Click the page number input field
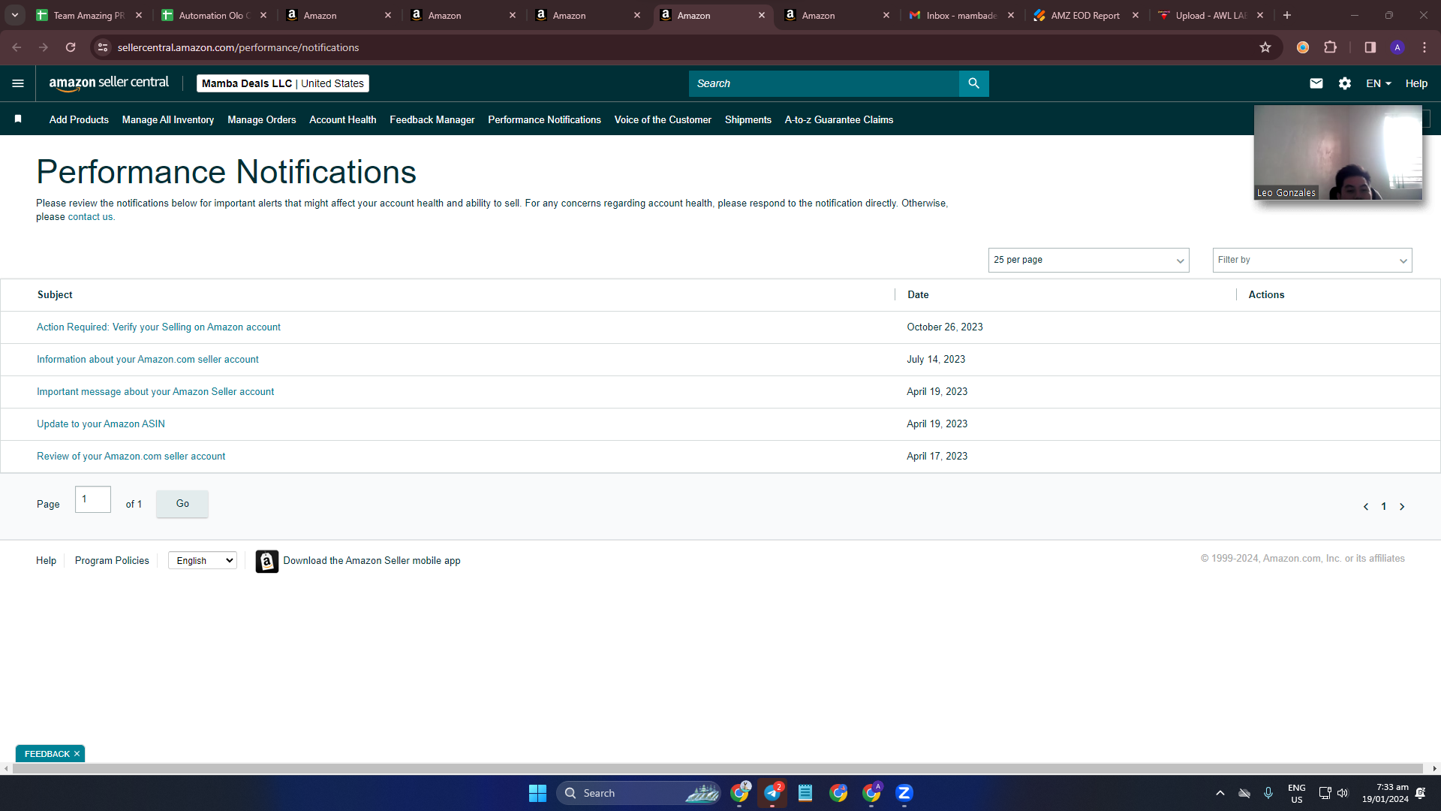 [93, 499]
